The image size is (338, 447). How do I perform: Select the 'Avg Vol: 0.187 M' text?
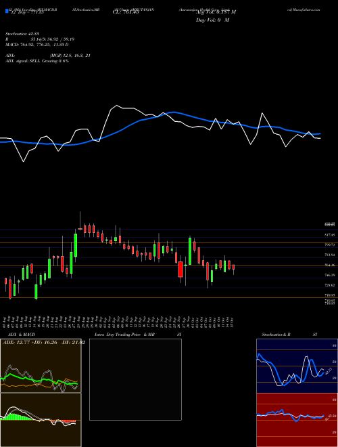(x=216, y=12)
